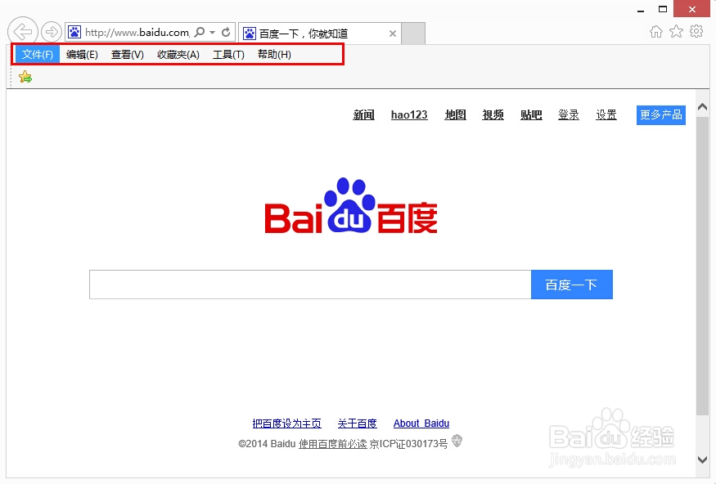Click the scrollbar up arrow

click(x=702, y=107)
